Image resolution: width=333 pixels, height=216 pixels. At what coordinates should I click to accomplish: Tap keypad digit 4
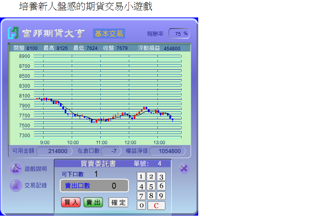click(x=141, y=186)
